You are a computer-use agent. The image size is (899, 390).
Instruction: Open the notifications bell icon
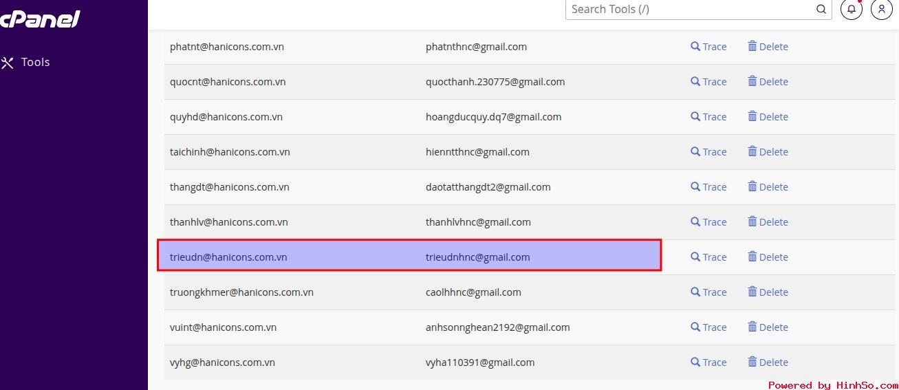coord(852,9)
